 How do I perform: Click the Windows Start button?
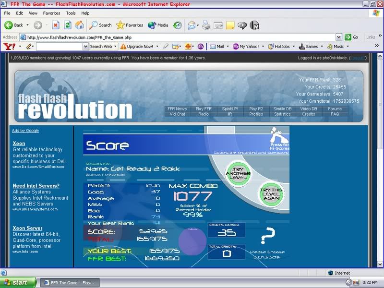tap(17, 282)
